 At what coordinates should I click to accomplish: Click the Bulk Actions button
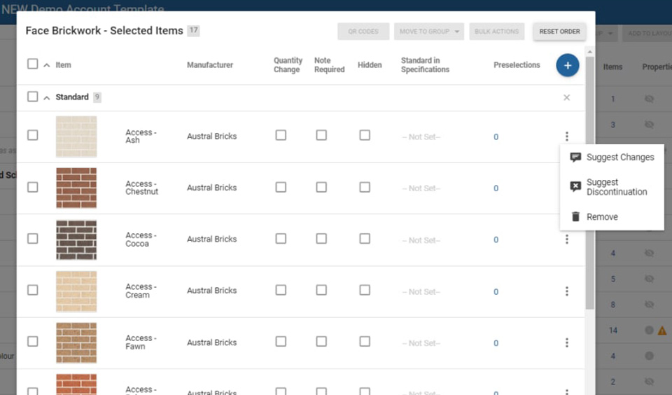tap(496, 32)
